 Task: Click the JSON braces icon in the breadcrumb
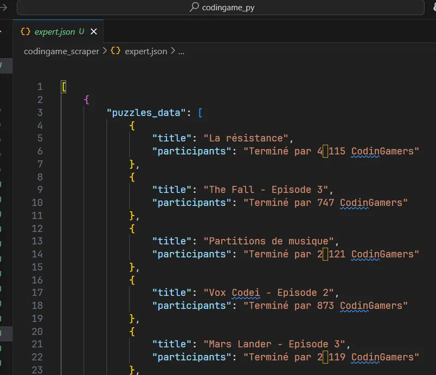click(x=116, y=51)
